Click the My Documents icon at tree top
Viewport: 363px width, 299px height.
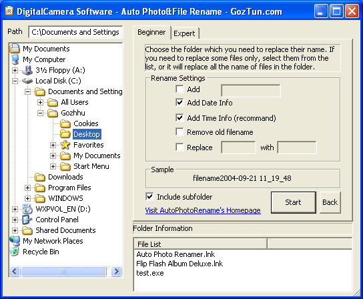(x=15, y=49)
